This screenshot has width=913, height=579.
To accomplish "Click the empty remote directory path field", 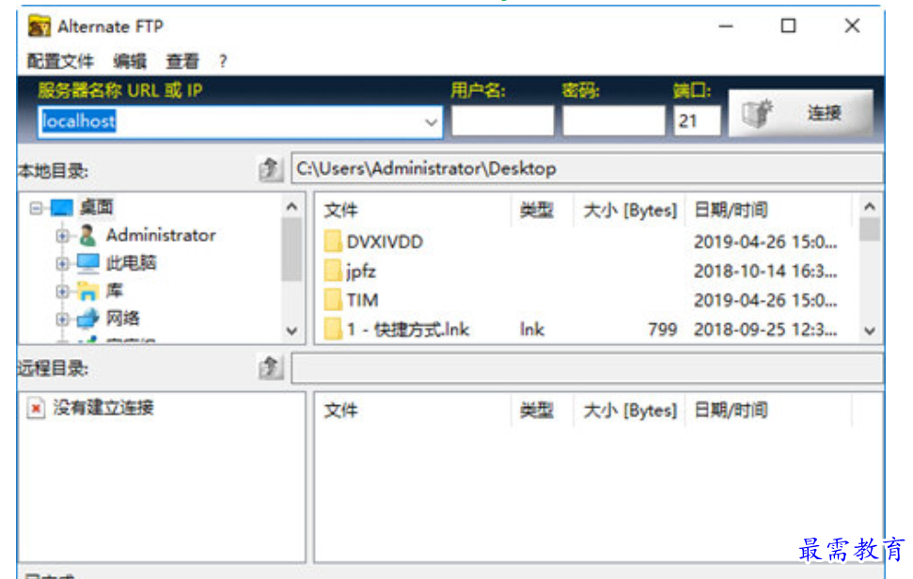I will (587, 368).
